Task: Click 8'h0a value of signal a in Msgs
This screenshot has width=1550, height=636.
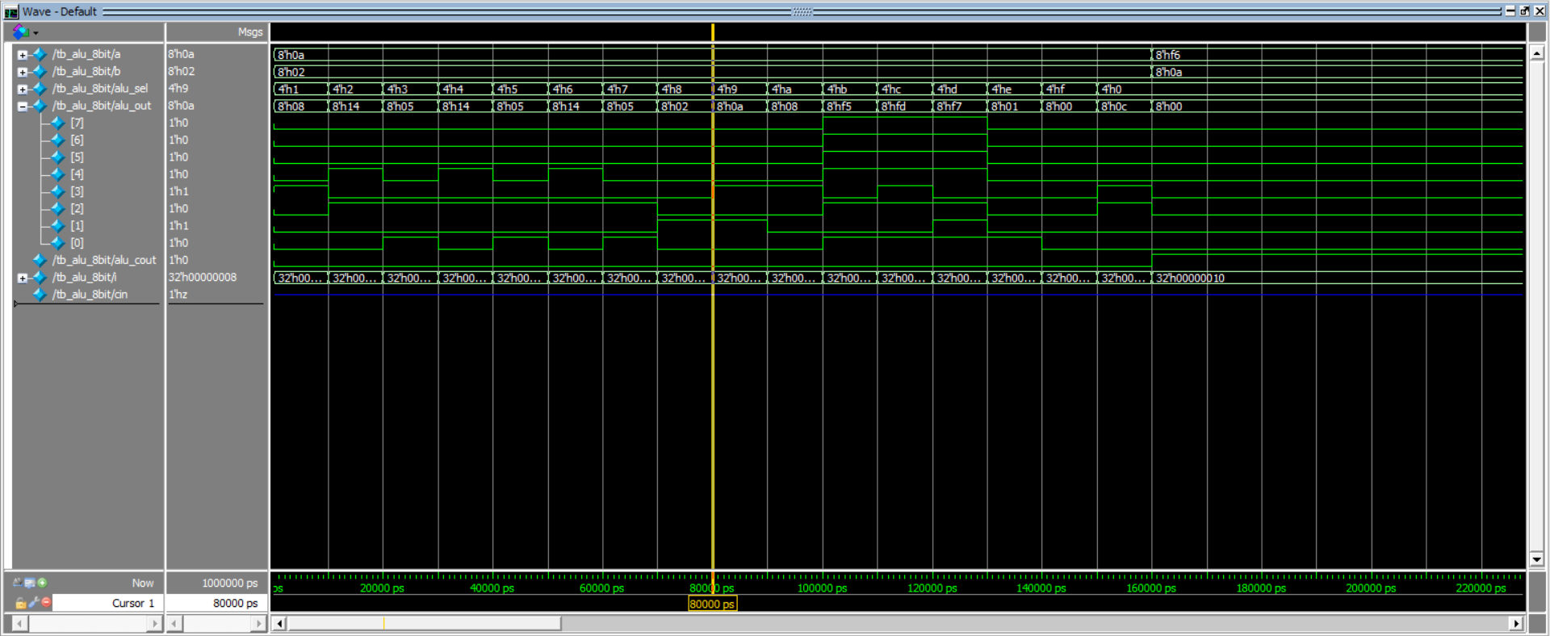Action: (181, 54)
